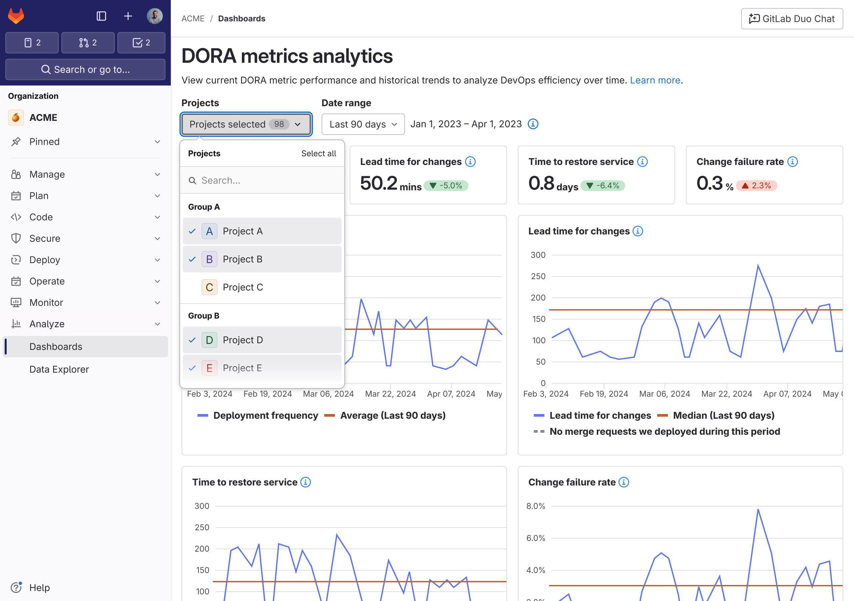Click Search or go to field
This screenshot has height=601, width=854.
click(x=85, y=69)
